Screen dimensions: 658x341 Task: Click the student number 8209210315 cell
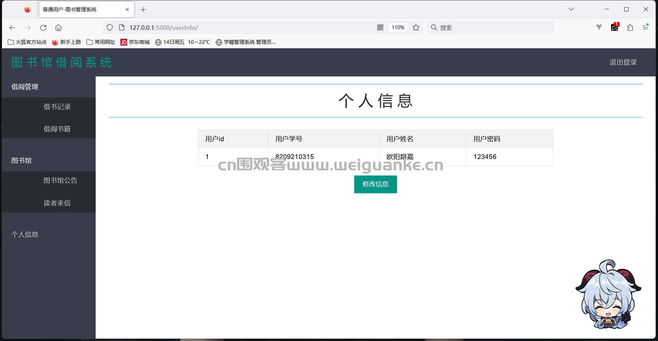point(324,157)
